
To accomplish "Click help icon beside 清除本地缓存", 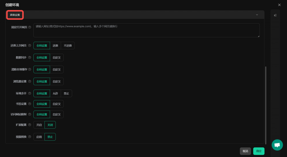I will [x=30, y=70].
